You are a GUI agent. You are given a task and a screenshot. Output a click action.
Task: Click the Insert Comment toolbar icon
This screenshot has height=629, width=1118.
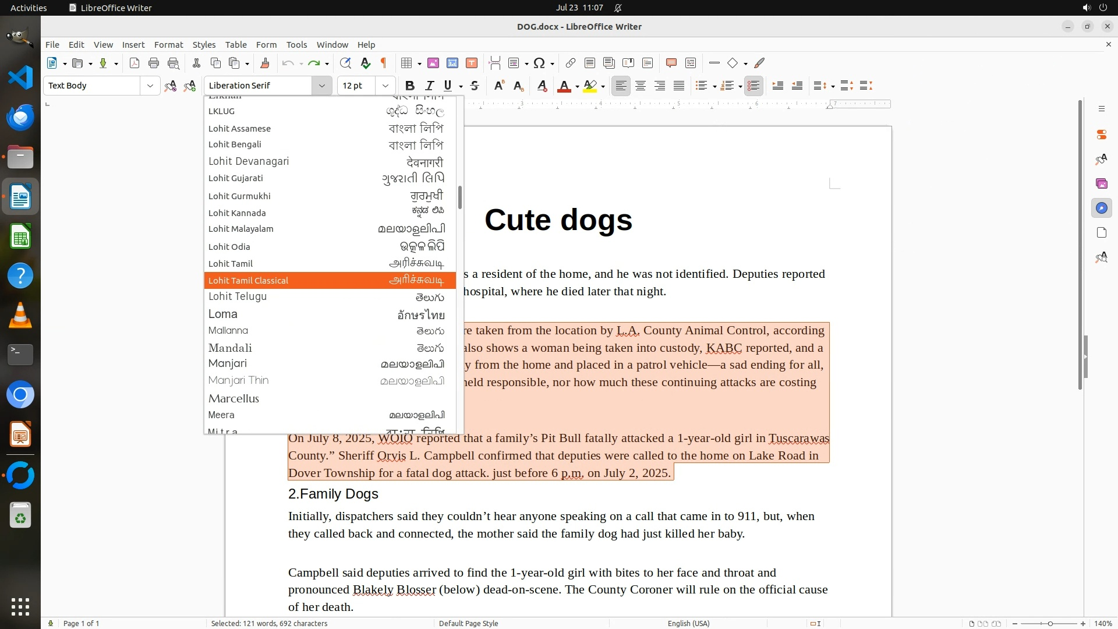[x=671, y=63]
